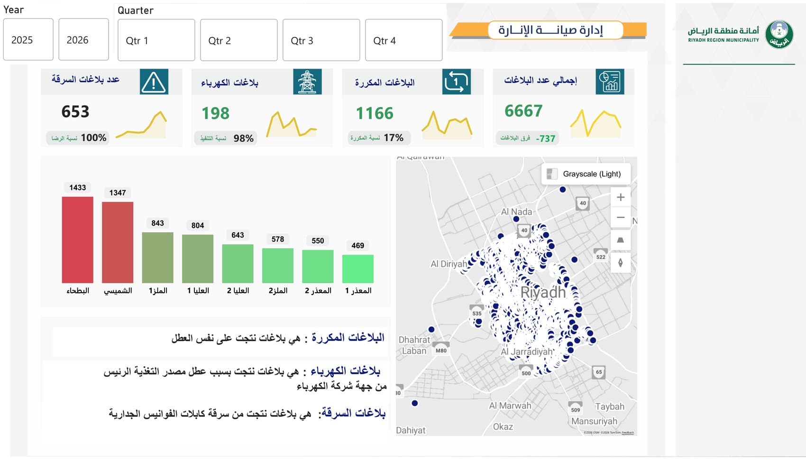Click the Riyadh label on the map
Viewport: 806px width, 460px height.
point(543,293)
